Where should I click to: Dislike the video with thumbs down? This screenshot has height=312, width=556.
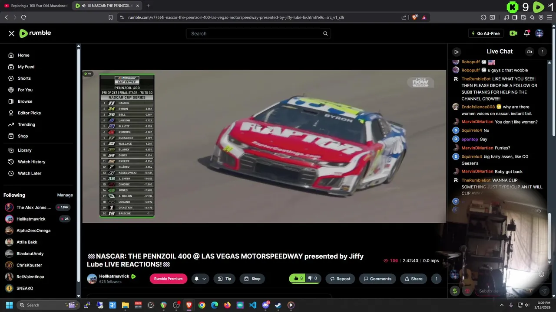coord(313,279)
